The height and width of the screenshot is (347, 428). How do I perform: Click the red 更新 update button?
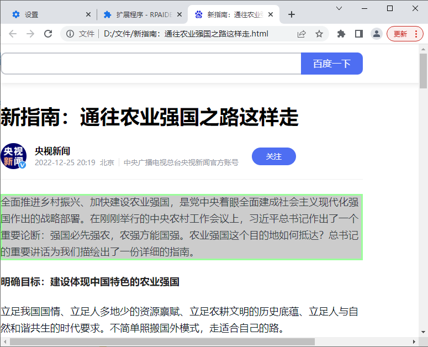(405, 34)
